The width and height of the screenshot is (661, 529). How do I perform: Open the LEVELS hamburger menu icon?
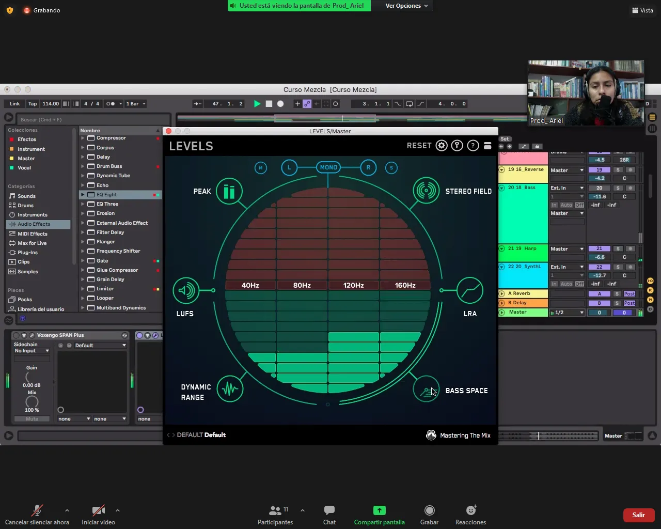(x=487, y=146)
